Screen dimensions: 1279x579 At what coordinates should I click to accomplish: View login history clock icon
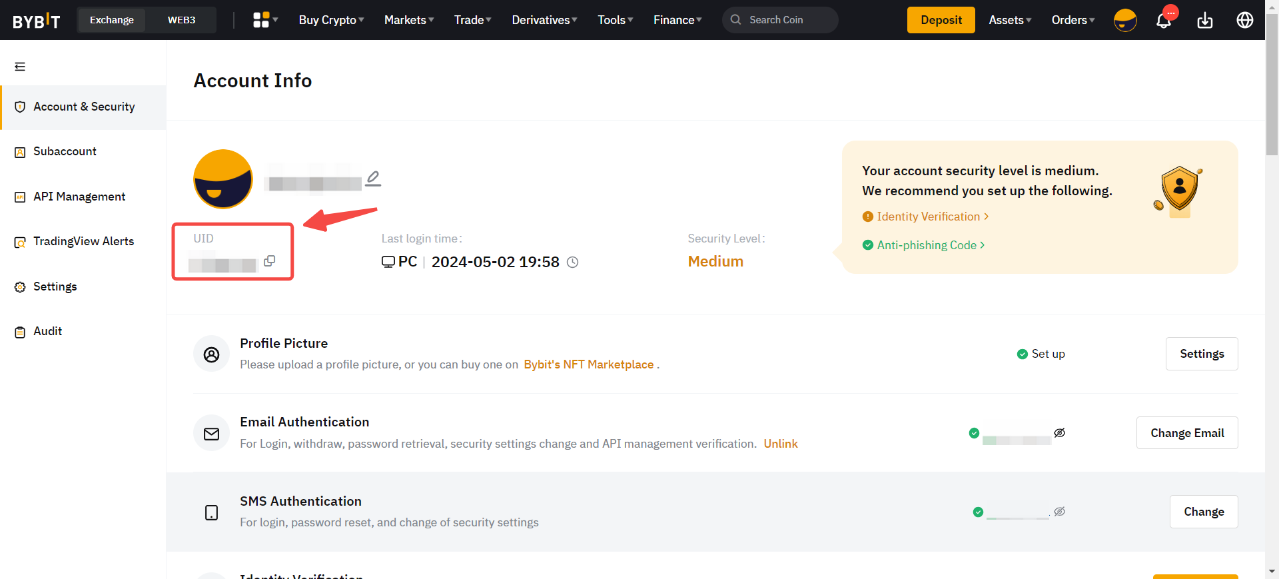coord(572,263)
